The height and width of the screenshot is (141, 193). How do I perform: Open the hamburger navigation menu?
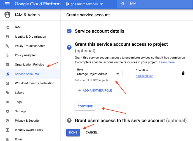click(7, 4)
